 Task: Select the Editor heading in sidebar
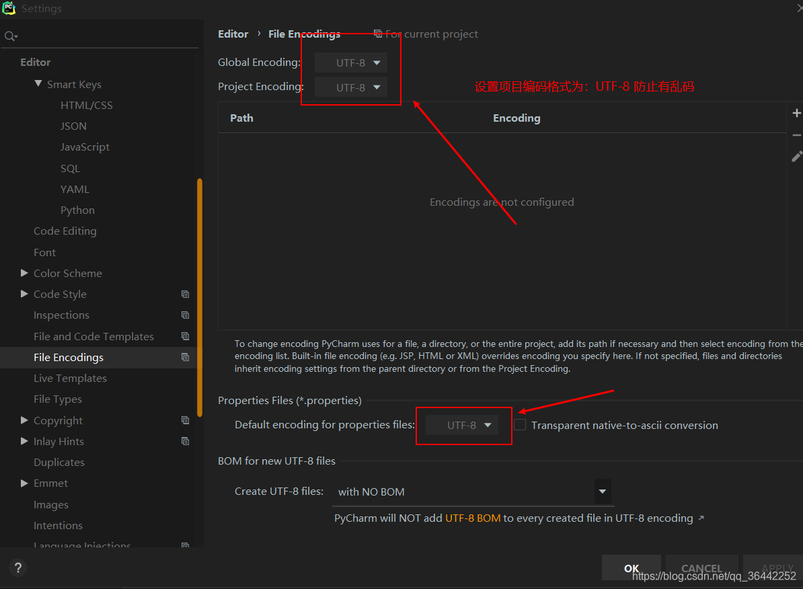tap(36, 62)
